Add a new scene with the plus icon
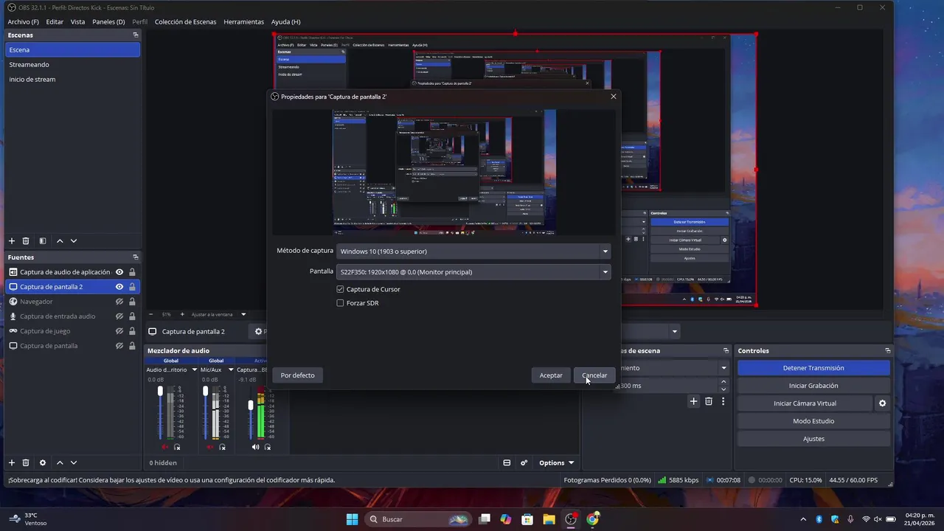This screenshot has height=531, width=944. click(12, 241)
